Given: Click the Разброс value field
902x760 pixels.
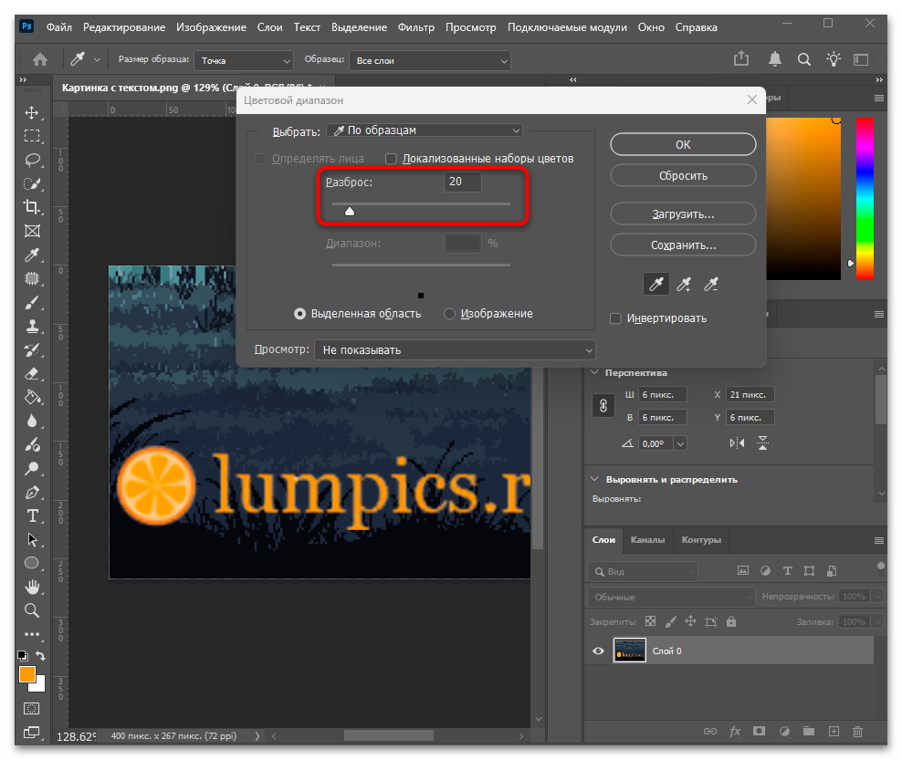Looking at the screenshot, I should pos(463,182).
